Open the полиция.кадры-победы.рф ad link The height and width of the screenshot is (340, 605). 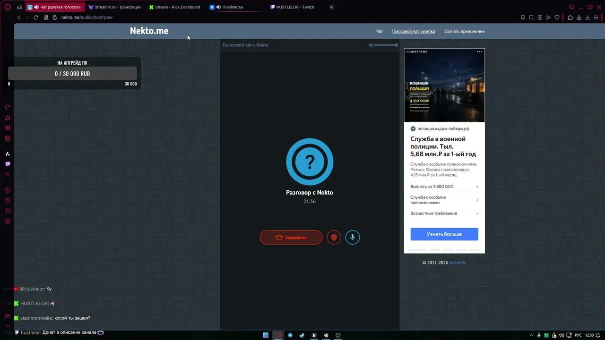[443, 128]
